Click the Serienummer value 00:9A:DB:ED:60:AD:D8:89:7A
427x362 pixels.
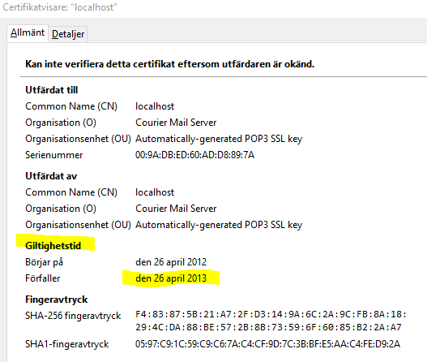[194, 155]
